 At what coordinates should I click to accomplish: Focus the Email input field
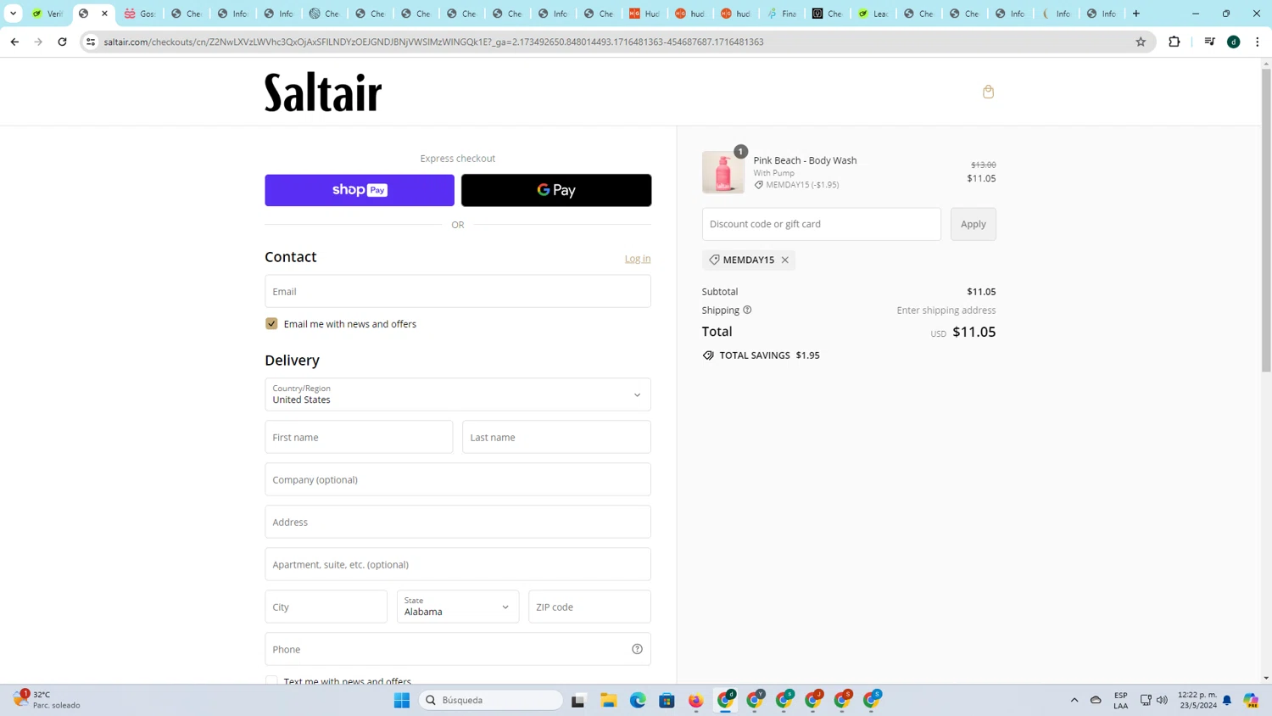point(458,291)
